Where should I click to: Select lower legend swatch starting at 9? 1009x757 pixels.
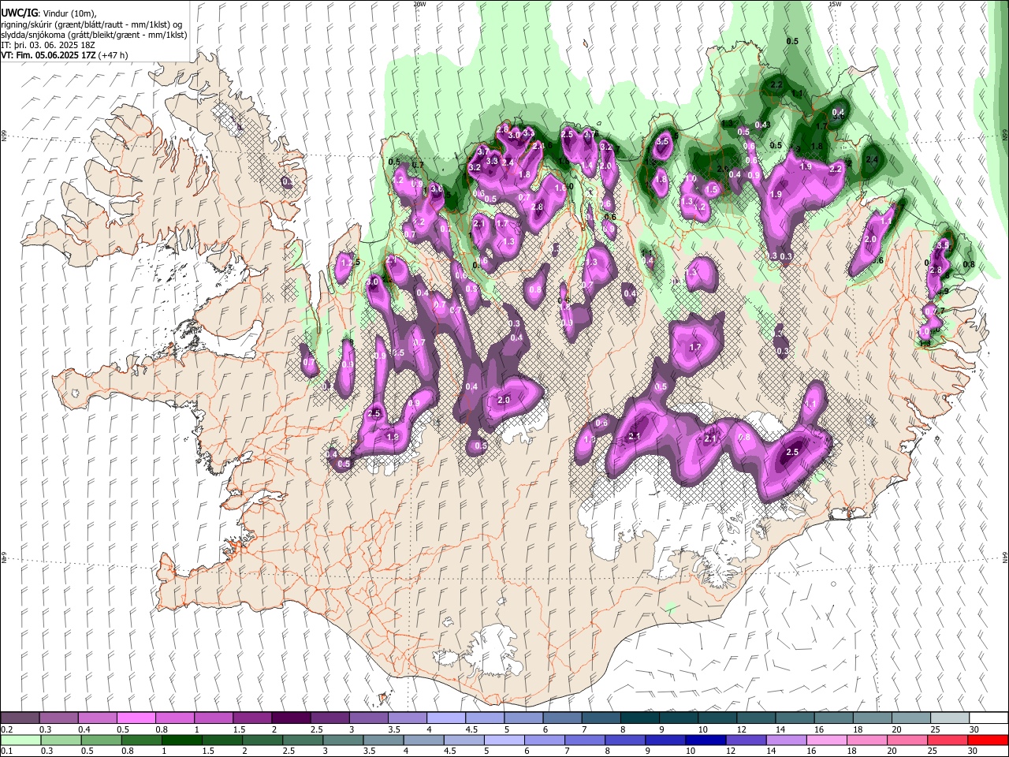[x=666, y=740]
